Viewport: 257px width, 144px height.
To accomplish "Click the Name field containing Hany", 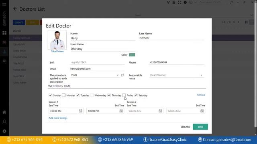I will (103, 38).
